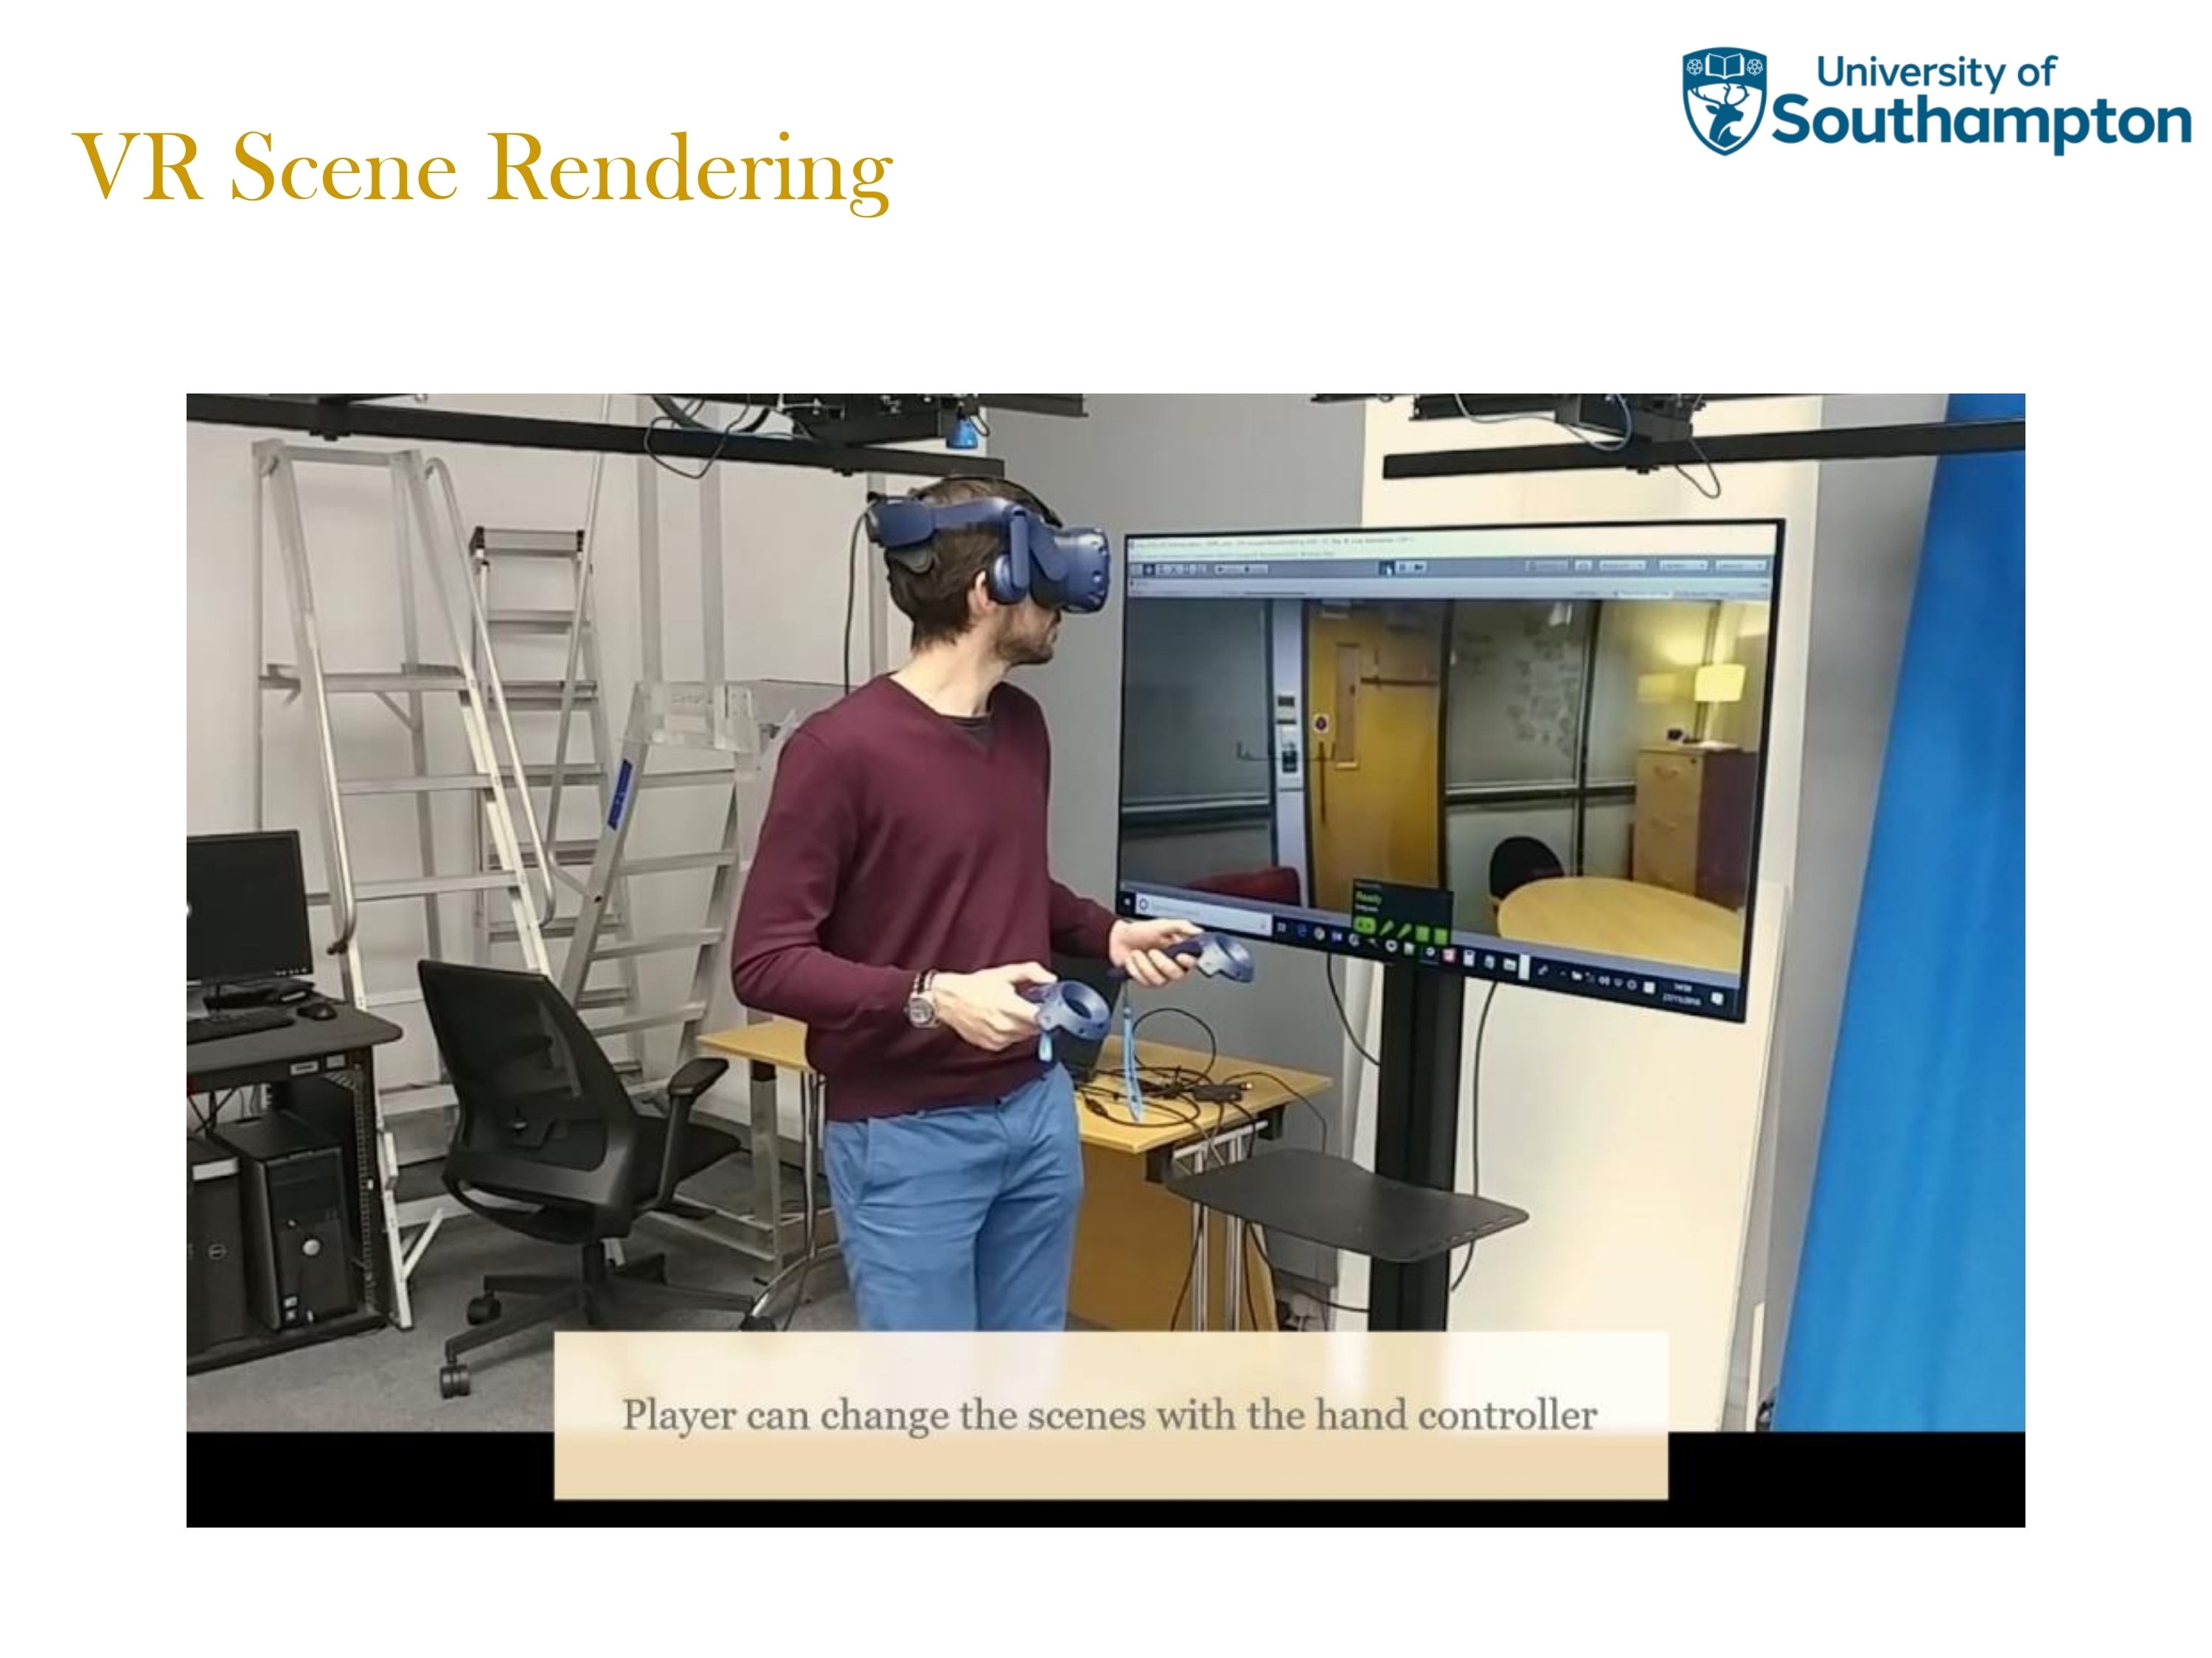The height and width of the screenshot is (1658, 2212).
Task: Click the Unity cloud button in toolbar
Action: pyautogui.click(x=1583, y=567)
